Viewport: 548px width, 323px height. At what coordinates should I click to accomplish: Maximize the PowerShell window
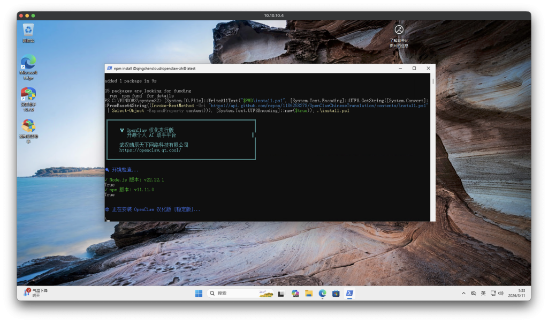click(x=414, y=69)
